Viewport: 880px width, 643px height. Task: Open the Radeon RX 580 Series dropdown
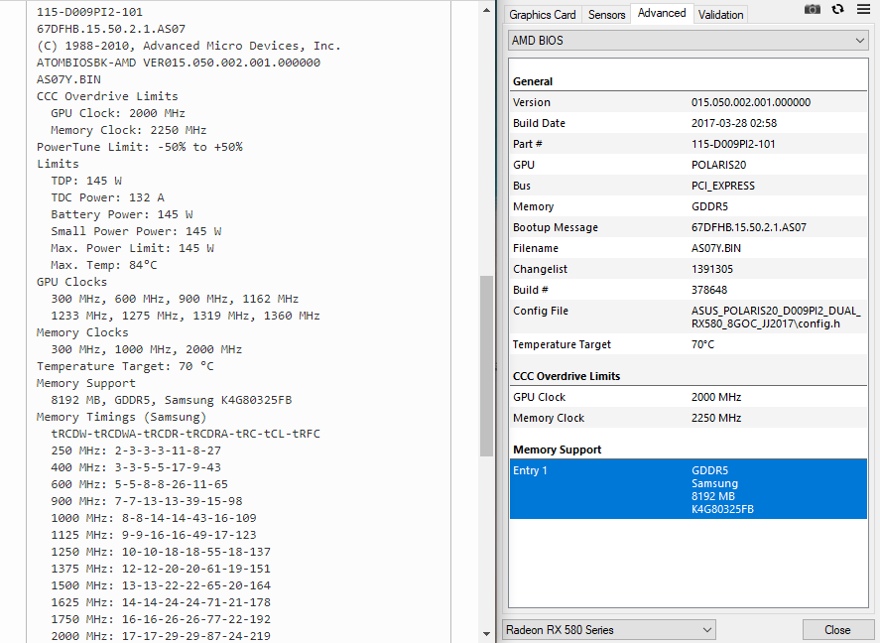[x=609, y=629]
